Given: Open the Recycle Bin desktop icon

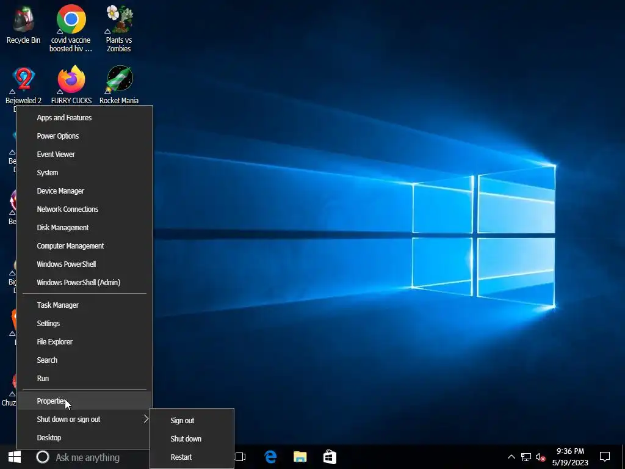Looking at the screenshot, I should [x=23, y=24].
